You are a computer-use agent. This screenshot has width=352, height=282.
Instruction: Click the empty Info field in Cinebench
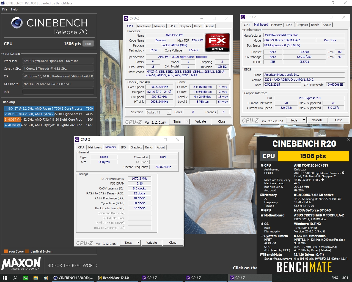pyautogui.click(x=58, y=92)
